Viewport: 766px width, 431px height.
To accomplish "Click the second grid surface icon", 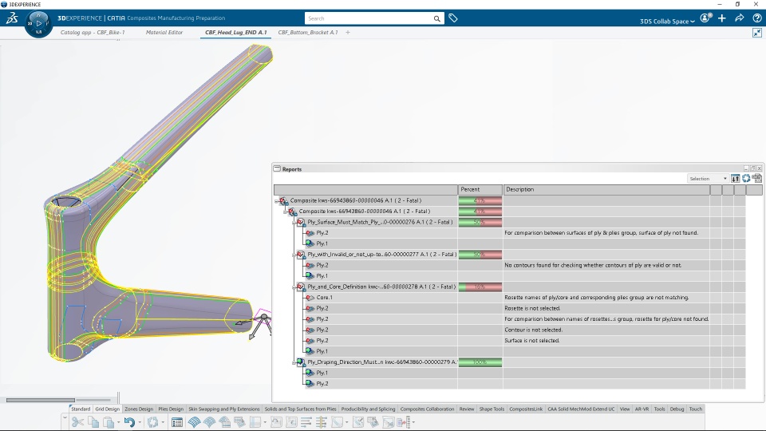I will (x=209, y=422).
